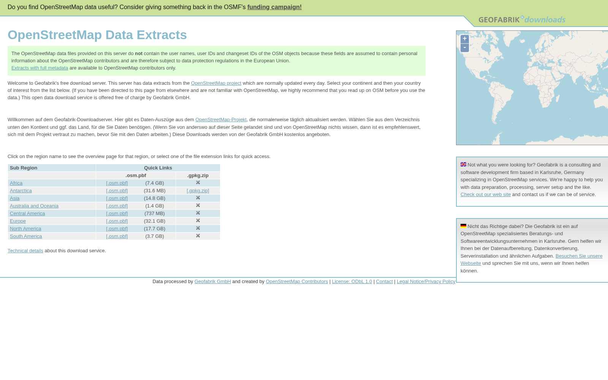The width and height of the screenshot is (608, 380).
Task: Open the OpenStreetMap project link
Action: coord(216,83)
